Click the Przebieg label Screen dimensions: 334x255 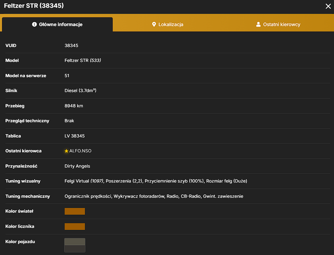coord(15,106)
